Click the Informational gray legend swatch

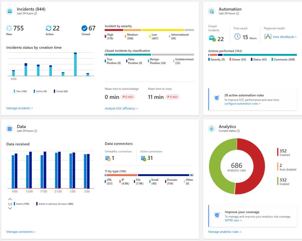[170, 36]
